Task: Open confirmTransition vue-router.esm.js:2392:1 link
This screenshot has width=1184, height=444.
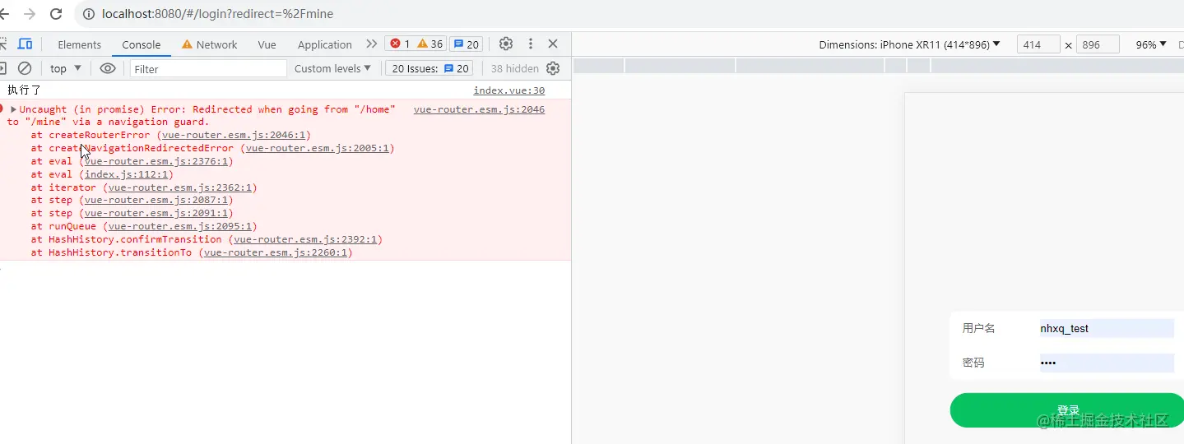Action: pyautogui.click(x=305, y=239)
